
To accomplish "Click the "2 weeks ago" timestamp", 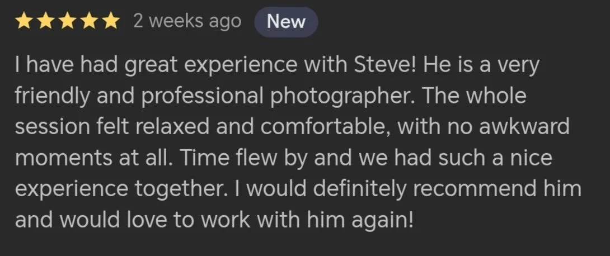I will (187, 21).
